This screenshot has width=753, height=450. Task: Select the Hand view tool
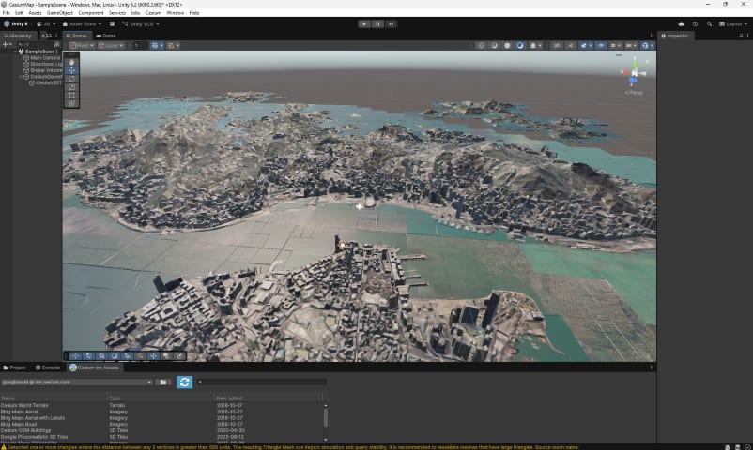point(71,63)
